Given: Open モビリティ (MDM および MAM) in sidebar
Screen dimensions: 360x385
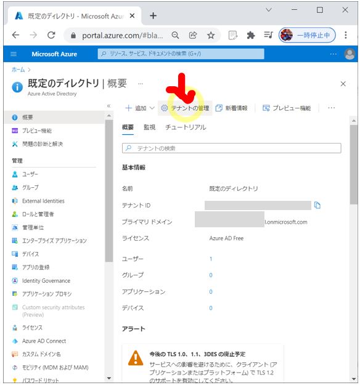Looking at the screenshot, I should click(55, 368).
